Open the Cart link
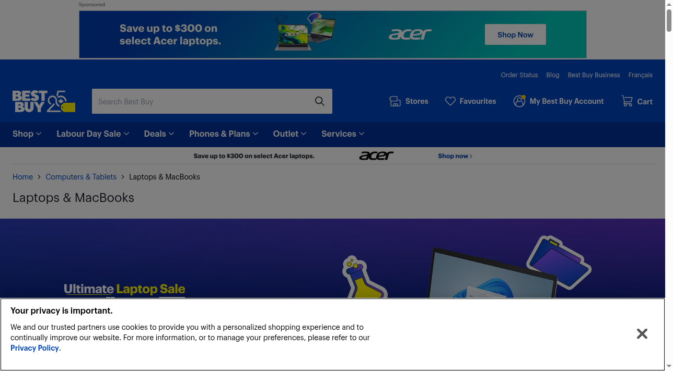Screen dimensions: 673x371 (x=645, y=102)
